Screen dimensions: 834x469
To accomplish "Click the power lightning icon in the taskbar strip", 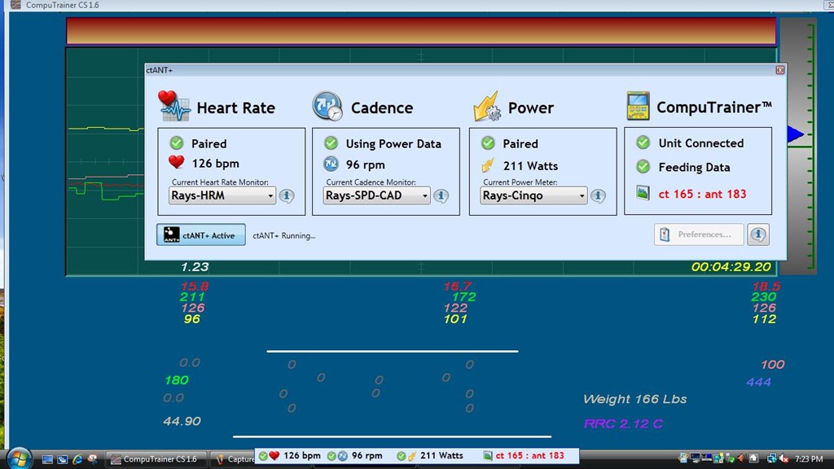I will tap(411, 456).
